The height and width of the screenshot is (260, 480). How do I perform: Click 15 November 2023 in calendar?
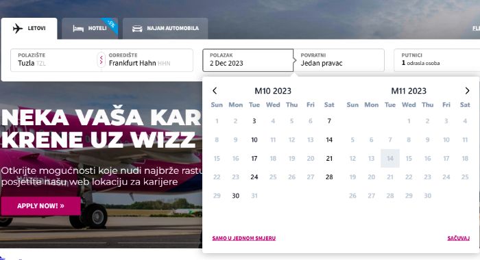pos(409,159)
